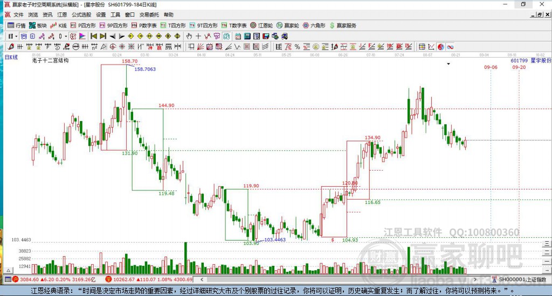552x296 pixels.
Task: Open the calculator icon in the toolbar
Action: (247, 36)
